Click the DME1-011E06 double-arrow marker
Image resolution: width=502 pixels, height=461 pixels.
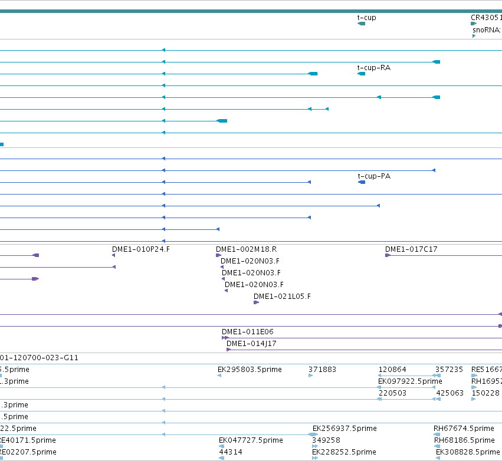225,338
